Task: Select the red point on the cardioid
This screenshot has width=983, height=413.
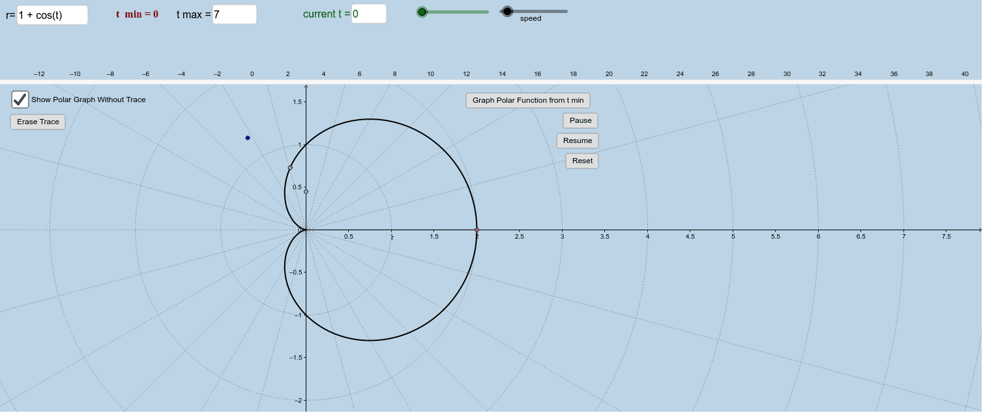Action: point(476,229)
